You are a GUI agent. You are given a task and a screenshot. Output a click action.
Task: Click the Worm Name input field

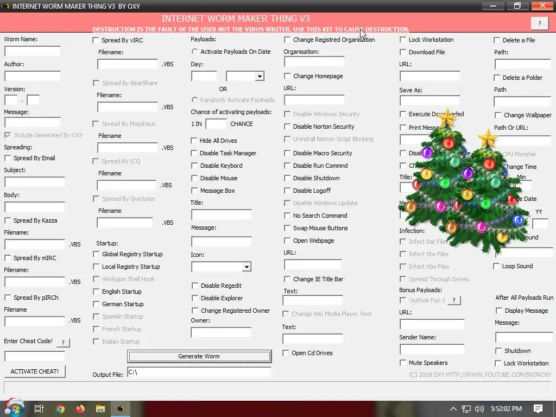click(x=33, y=51)
